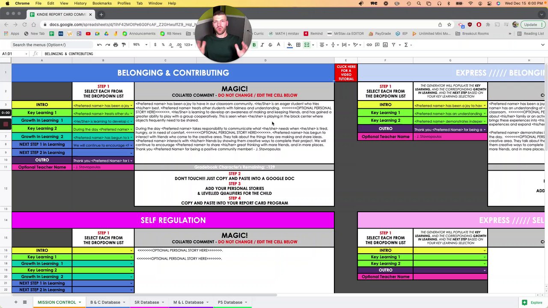The image size is (548, 308).
Task: Open the 123 number format dropdown
Action: (x=188, y=44)
